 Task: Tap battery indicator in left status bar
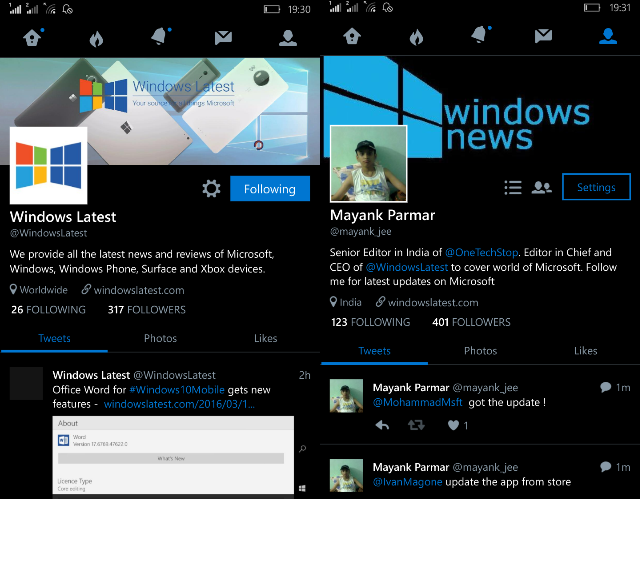point(272,9)
